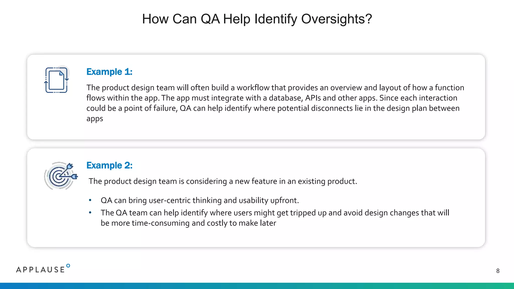The image size is (514, 289).
Task: Click the word 'apps' ending Example 1
Action: (95, 119)
